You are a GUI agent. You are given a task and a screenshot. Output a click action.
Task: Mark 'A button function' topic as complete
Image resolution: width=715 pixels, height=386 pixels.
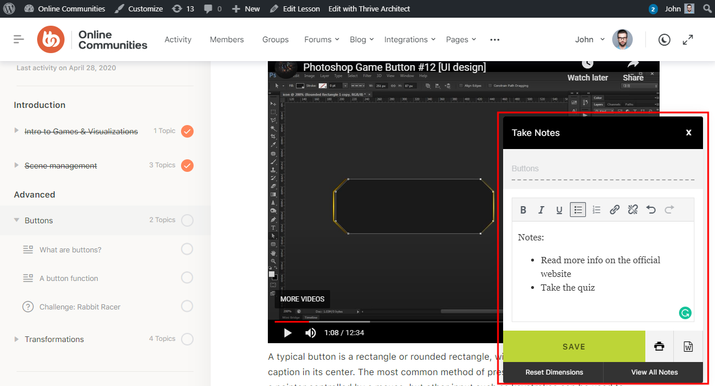[187, 278]
